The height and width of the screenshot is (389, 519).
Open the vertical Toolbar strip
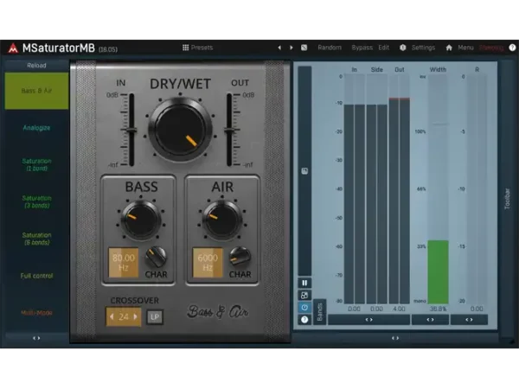[x=507, y=199]
